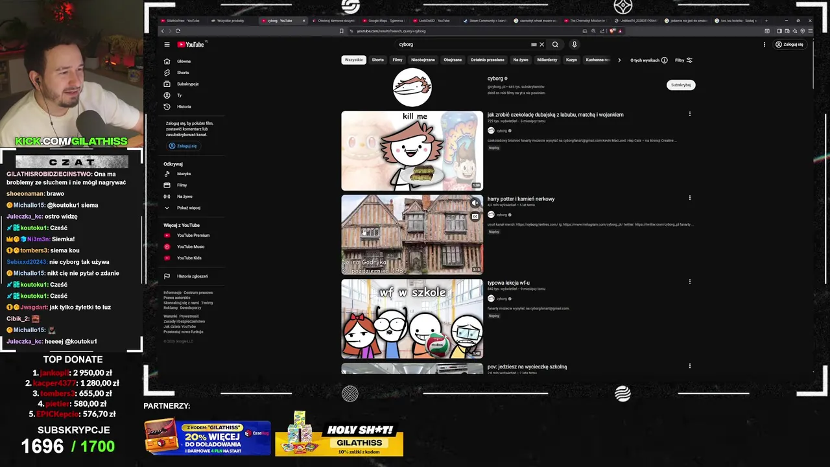Image resolution: width=830 pixels, height=467 pixels.
Task: Open YouTube Music
Action: click(x=190, y=246)
